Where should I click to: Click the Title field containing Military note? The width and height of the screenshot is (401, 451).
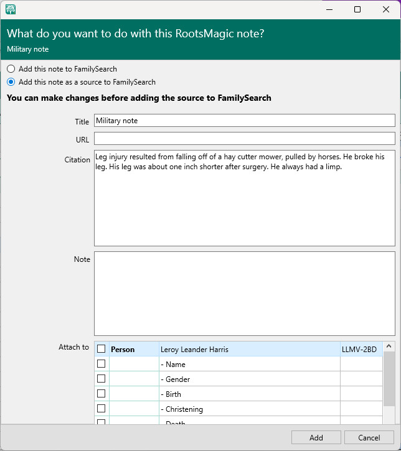[x=244, y=121]
